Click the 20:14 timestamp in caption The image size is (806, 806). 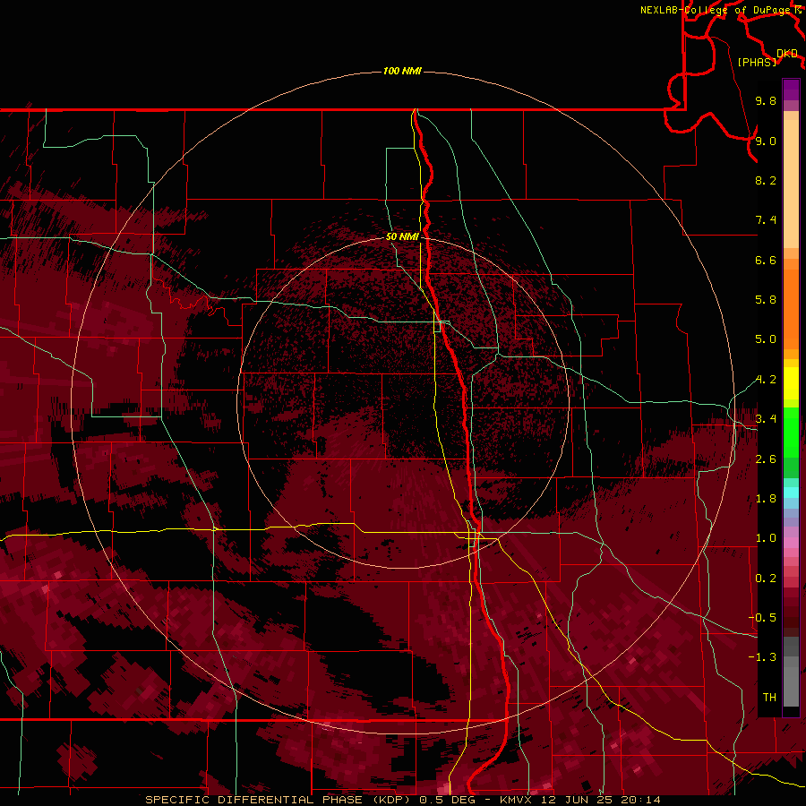click(x=640, y=800)
